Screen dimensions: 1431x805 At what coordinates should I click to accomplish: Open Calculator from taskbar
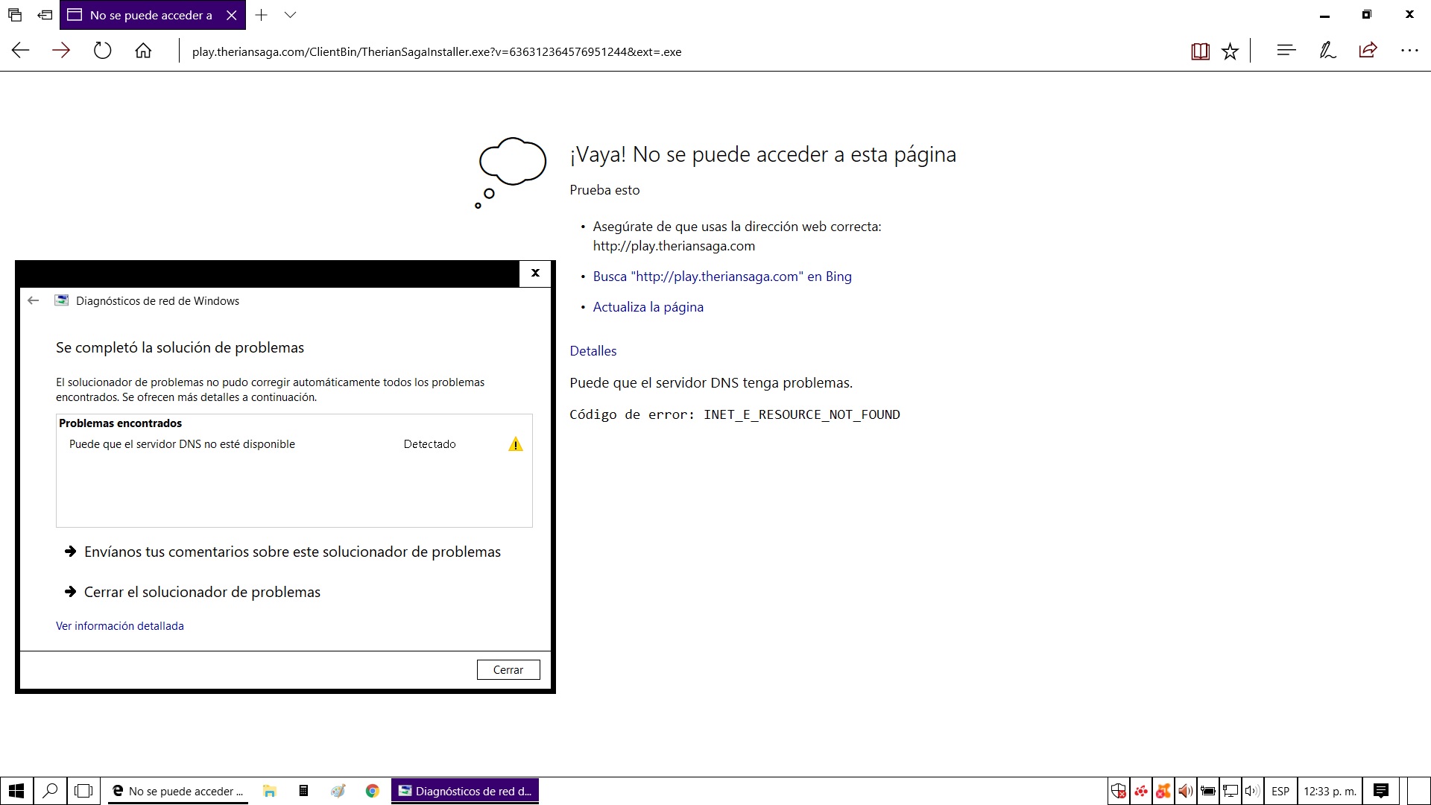[x=303, y=791]
